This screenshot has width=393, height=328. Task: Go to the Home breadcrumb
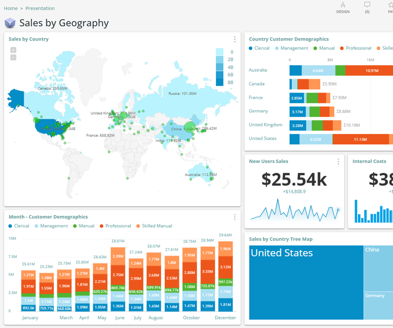point(11,8)
